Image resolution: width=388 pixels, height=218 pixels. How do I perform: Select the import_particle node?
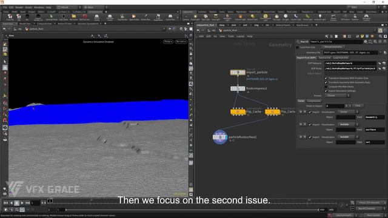tap(238, 73)
